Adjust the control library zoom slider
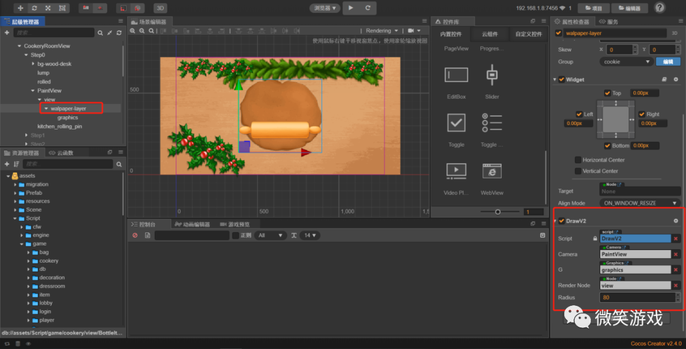This screenshot has width=686, height=349. coord(497,212)
